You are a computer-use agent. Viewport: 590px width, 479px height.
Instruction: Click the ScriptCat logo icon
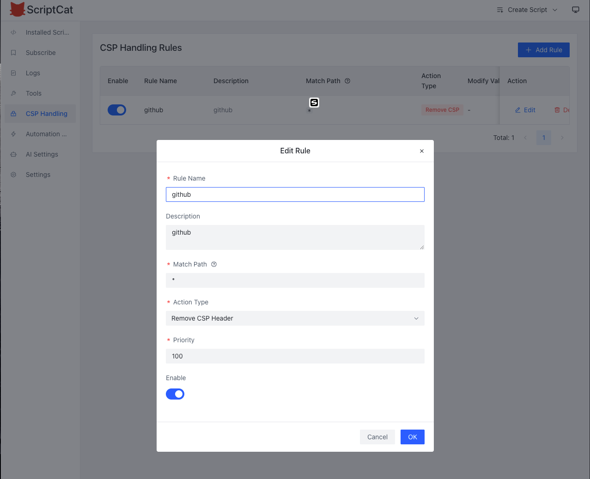(18, 9)
